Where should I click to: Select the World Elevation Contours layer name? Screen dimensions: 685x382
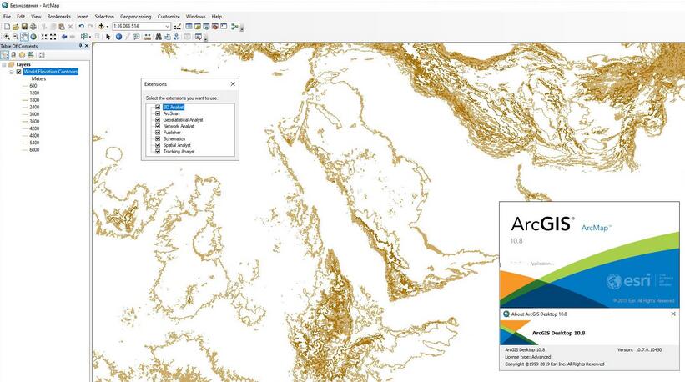click(x=51, y=72)
